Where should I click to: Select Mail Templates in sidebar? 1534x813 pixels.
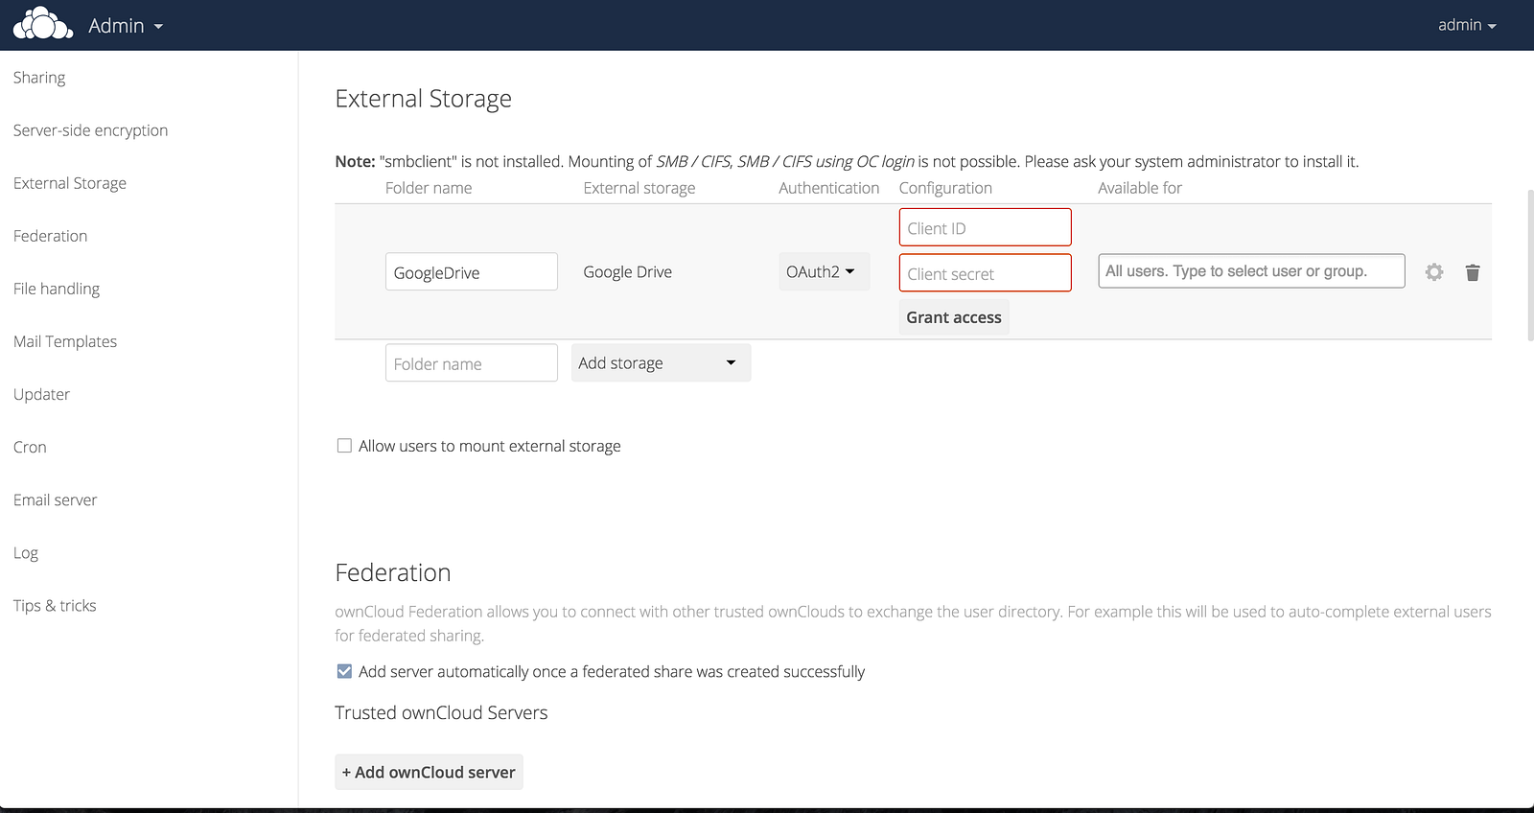pyautogui.click(x=65, y=341)
